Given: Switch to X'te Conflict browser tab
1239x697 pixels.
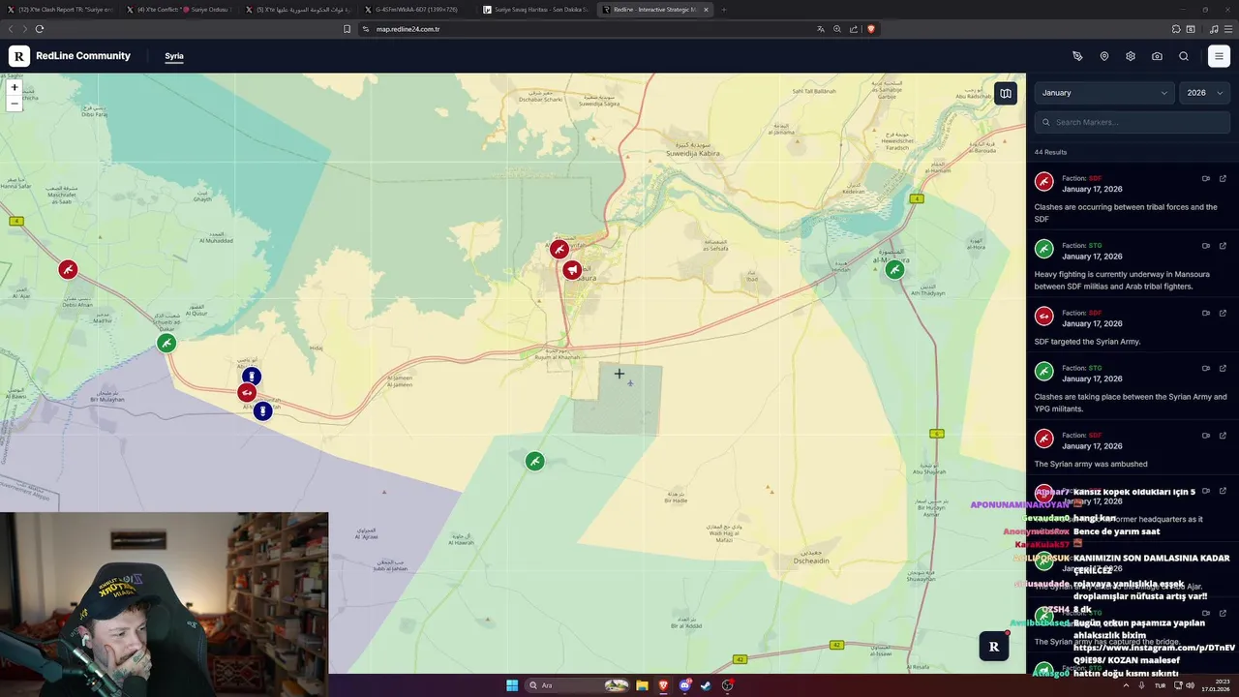Looking at the screenshot, I should pos(180,9).
